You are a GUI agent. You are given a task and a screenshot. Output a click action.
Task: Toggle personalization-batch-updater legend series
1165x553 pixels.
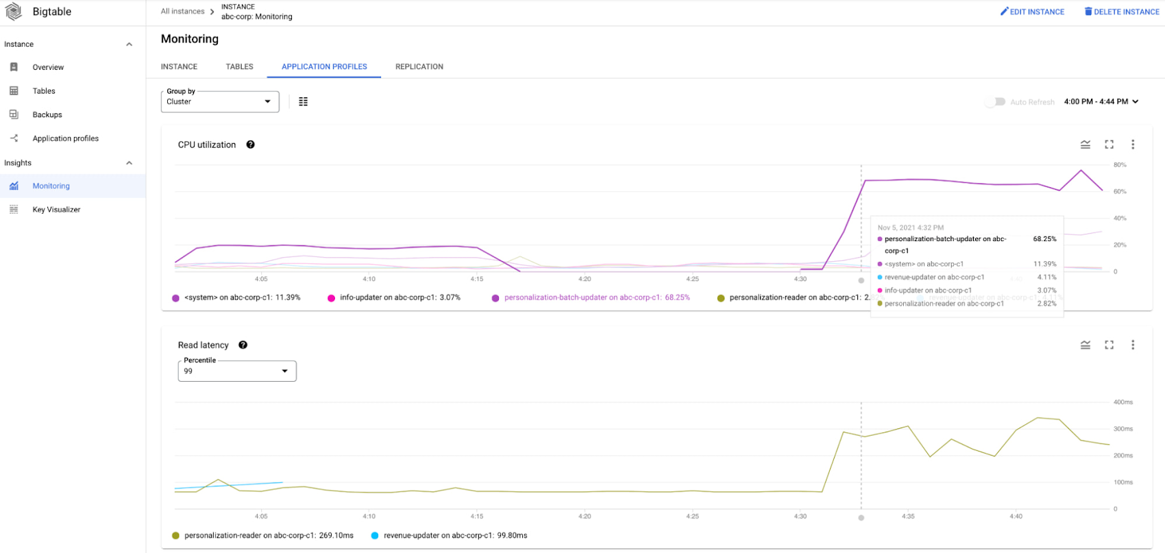(x=591, y=297)
